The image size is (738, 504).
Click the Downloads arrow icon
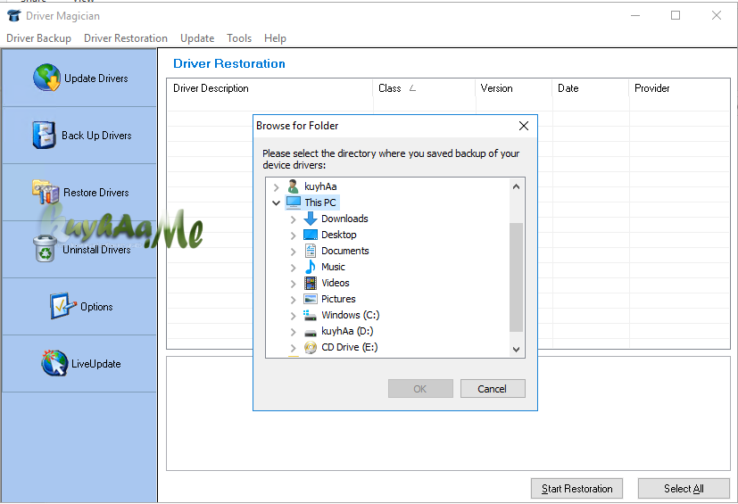tap(311, 219)
